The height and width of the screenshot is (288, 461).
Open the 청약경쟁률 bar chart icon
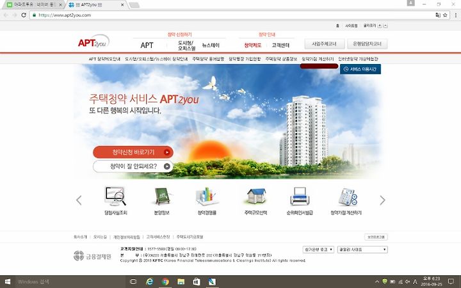pos(207,196)
